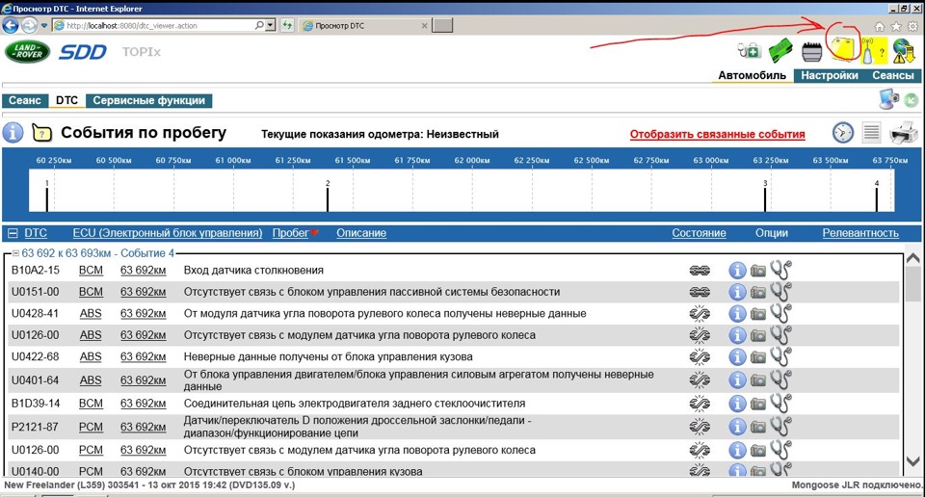Click broken chain icon for U0401-64 row
Viewport: 925px width, 497px height.
click(700, 380)
